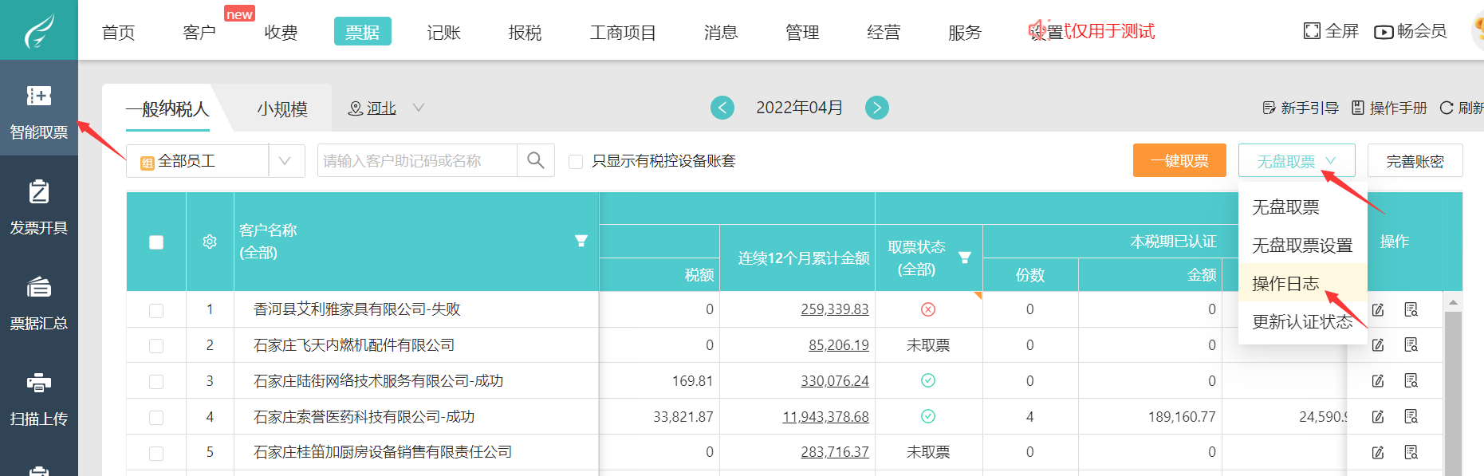1484x476 pixels.
Task: Check the box for row 3 石家庄陆街网络技术服务有限公司
Action: pyautogui.click(x=156, y=381)
